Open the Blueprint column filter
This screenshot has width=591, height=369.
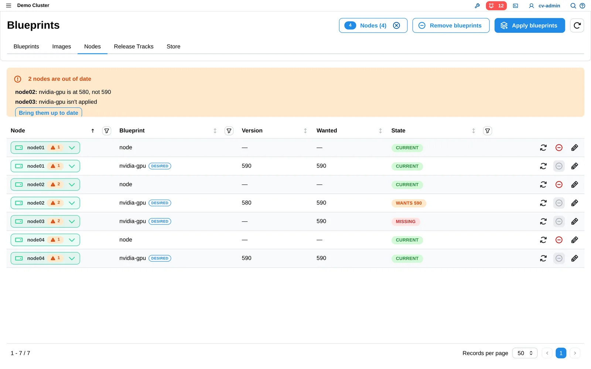click(229, 131)
